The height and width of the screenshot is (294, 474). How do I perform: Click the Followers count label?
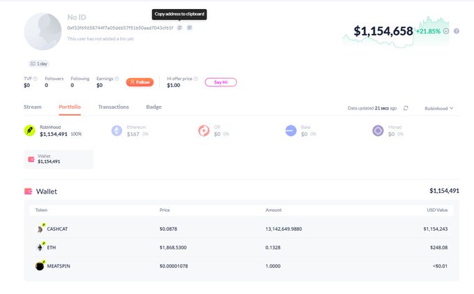(x=54, y=79)
